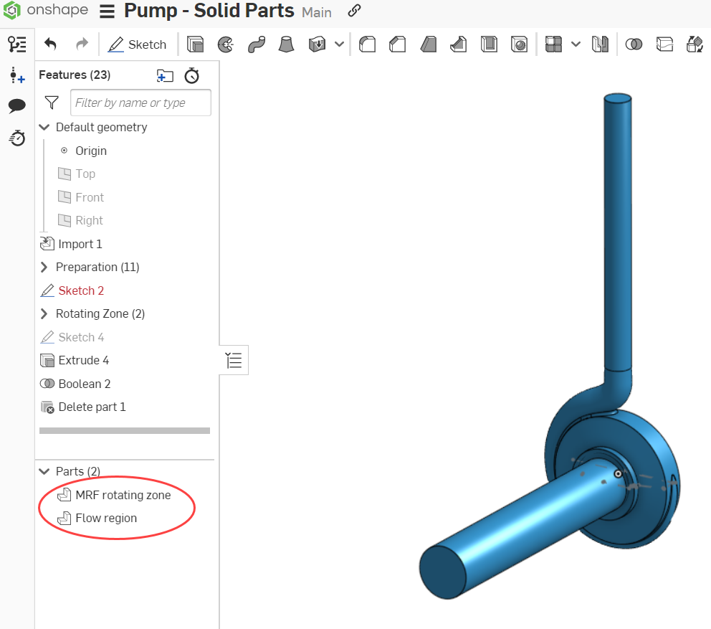The image size is (711, 629).
Task: Collapse the Parts (2) list
Action: (44, 471)
